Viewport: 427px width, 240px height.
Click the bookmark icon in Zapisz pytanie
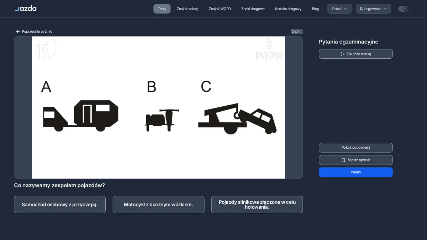click(x=343, y=160)
